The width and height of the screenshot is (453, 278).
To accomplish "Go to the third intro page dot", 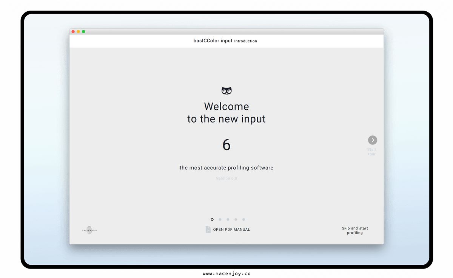I will (x=228, y=219).
